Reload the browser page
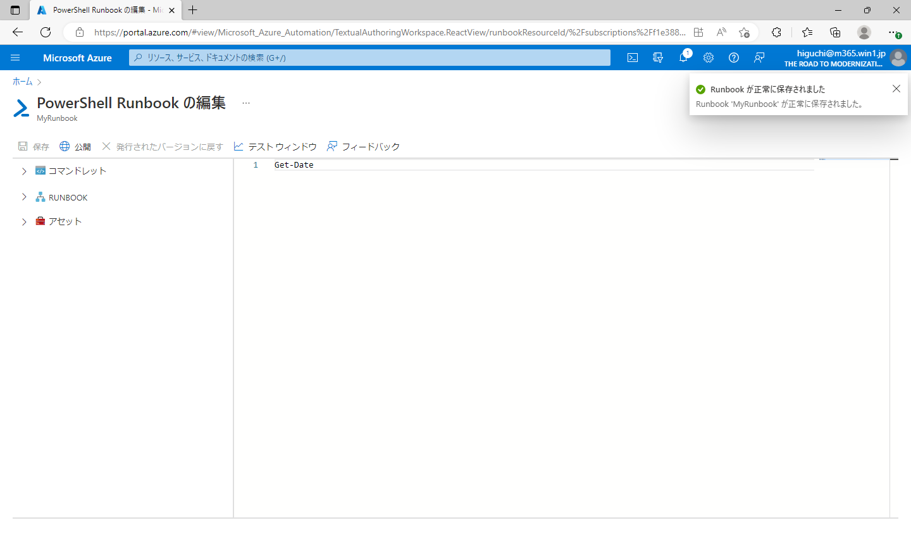Viewport: 911px width, 544px height. tap(46, 32)
